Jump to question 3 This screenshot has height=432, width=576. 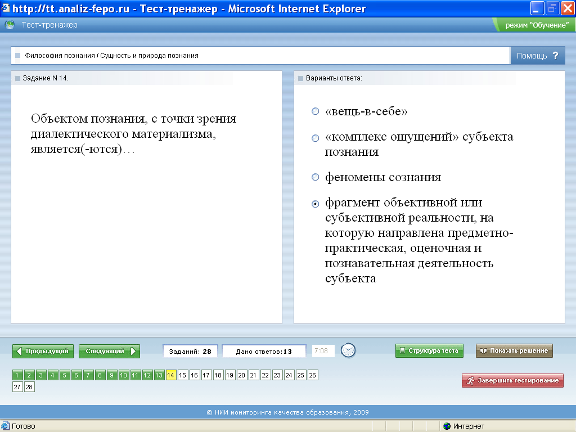(40, 375)
